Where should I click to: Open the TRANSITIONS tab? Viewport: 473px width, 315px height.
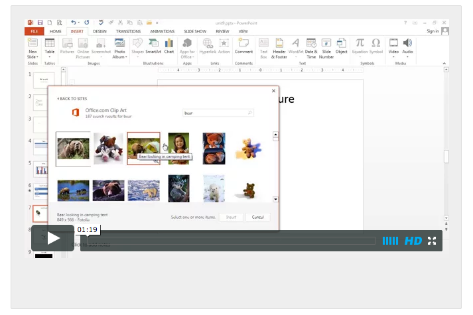coord(128,31)
